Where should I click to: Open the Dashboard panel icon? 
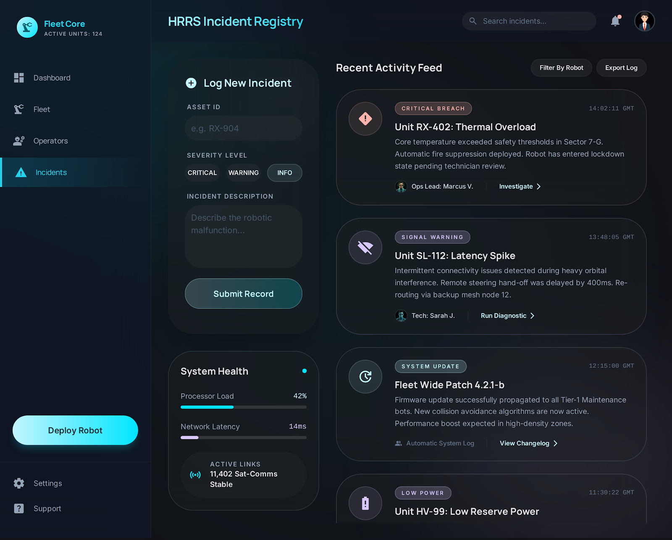click(19, 78)
